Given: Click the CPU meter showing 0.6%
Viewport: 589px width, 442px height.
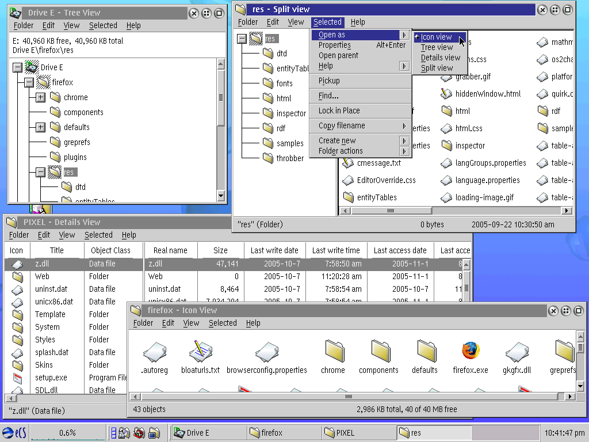Looking at the screenshot, I should point(68,433).
